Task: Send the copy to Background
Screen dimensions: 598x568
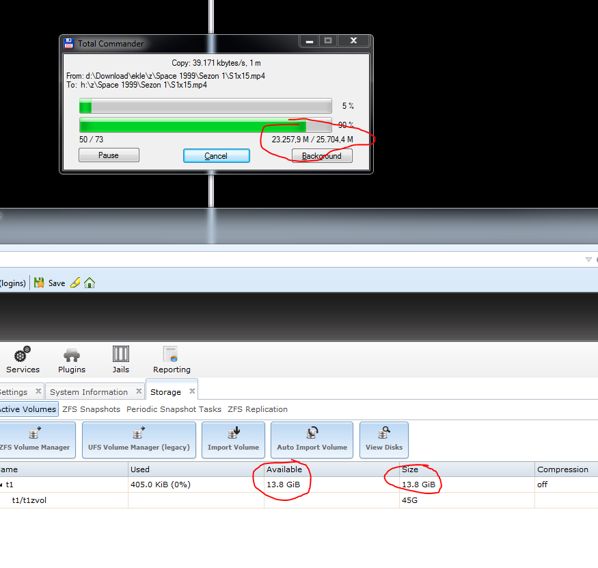Action: click(322, 155)
